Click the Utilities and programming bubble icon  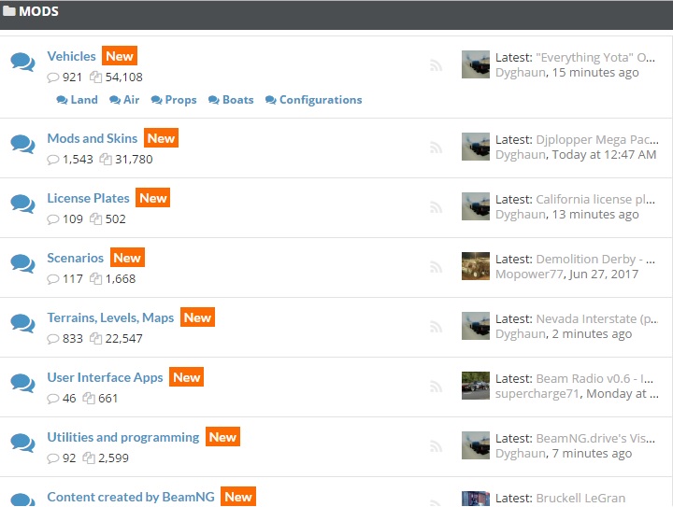click(22, 444)
